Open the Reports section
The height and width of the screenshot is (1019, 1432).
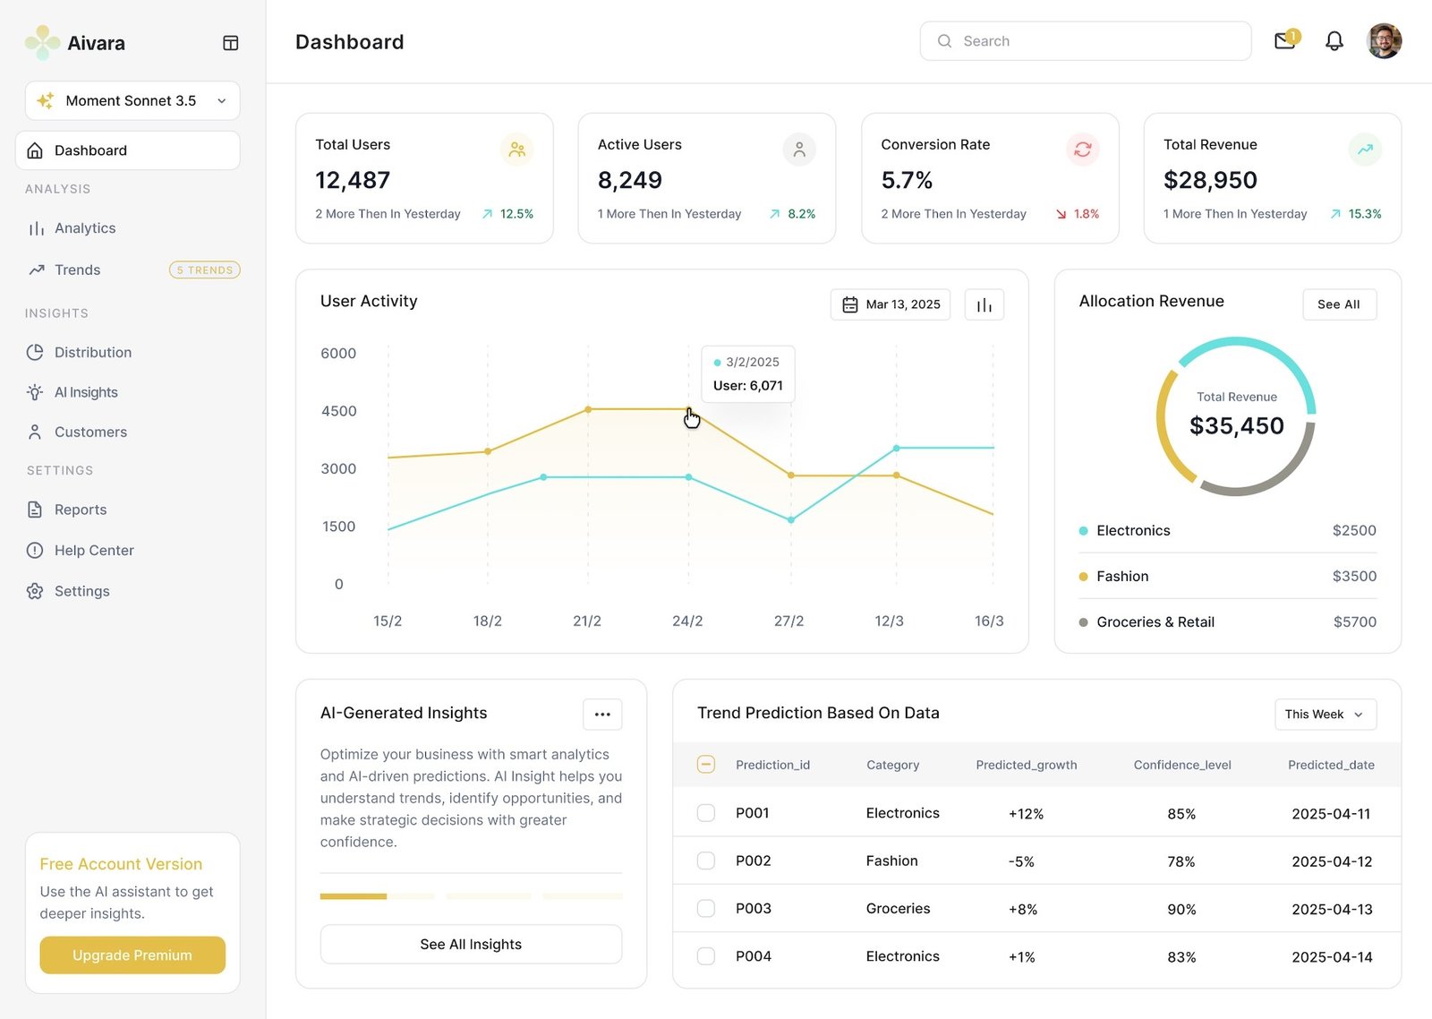[80, 509]
